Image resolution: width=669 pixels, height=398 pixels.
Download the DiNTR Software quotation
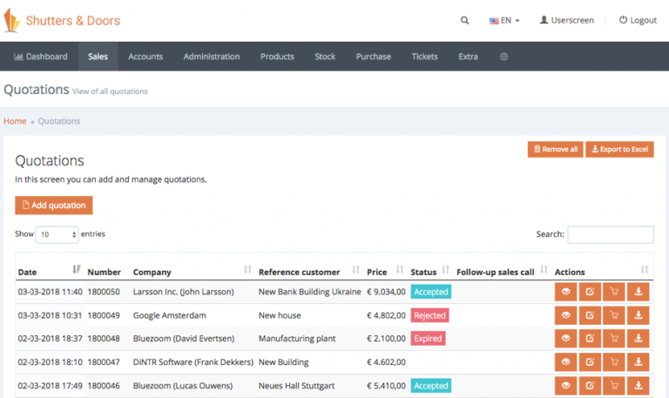tap(639, 361)
